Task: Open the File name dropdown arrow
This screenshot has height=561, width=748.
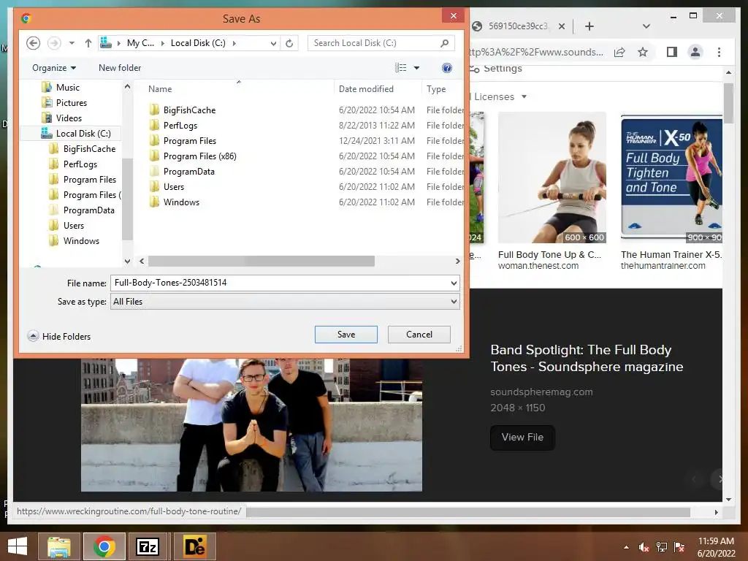Action: pyautogui.click(x=454, y=283)
